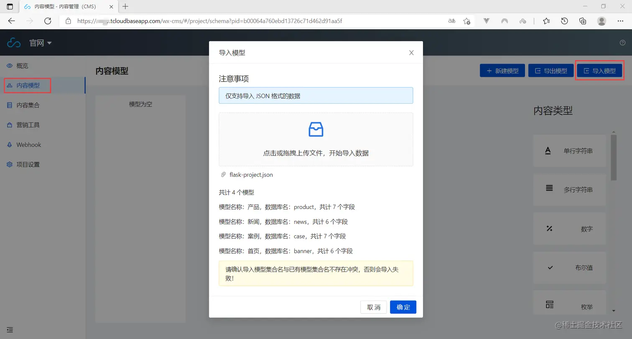Click 模型名称：首页 banner row text
632x339 pixels.
[x=286, y=251]
